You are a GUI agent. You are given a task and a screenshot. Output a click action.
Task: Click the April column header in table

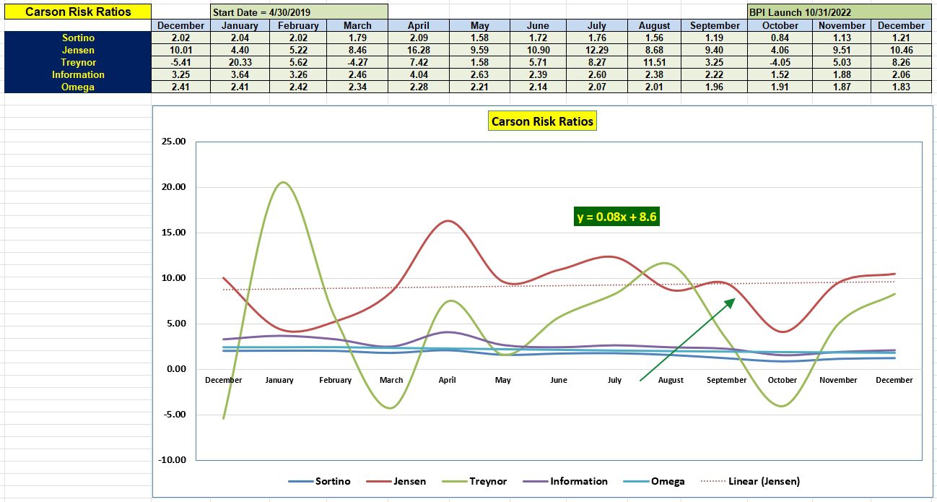click(418, 25)
